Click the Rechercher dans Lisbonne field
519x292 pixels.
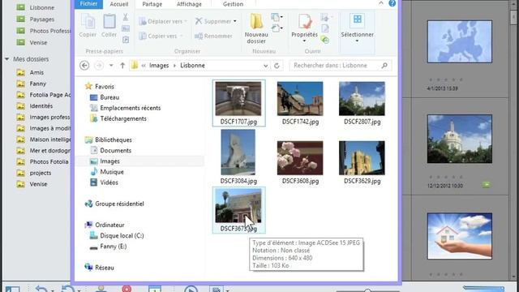point(341,66)
